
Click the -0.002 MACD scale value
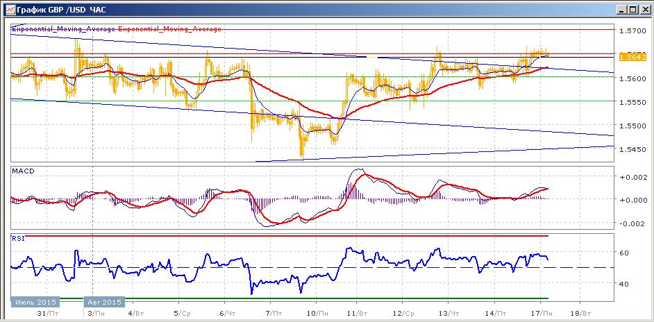[x=634, y=224]
